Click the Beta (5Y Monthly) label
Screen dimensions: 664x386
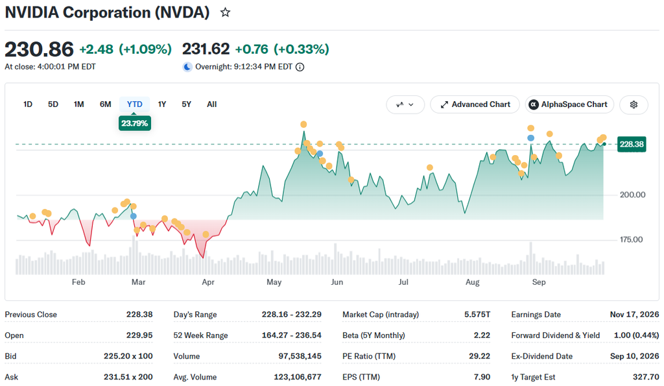(373, 335)
